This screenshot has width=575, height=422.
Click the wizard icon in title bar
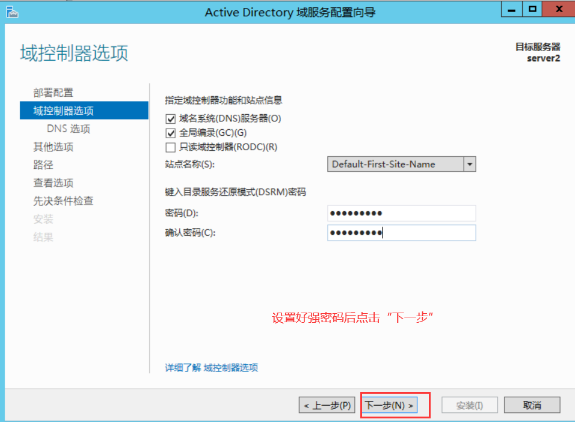pyautogui.click(x=12, y=12)
